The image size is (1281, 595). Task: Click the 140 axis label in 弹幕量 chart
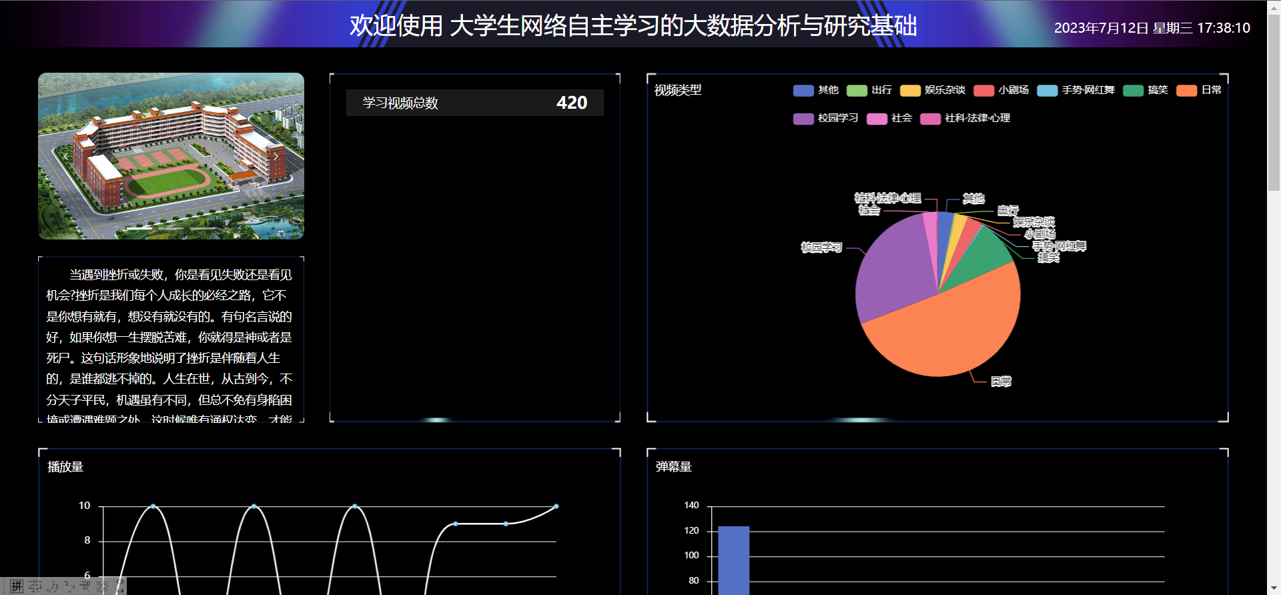pyautogui.click(x=691, y=506)
